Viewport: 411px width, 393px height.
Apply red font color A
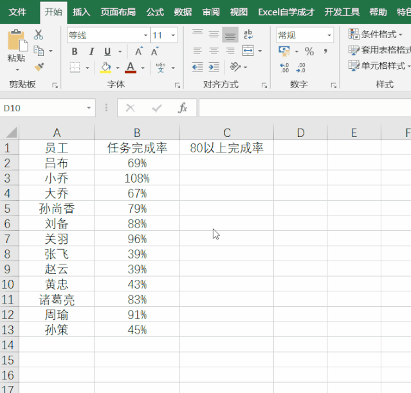pos(131,68)
